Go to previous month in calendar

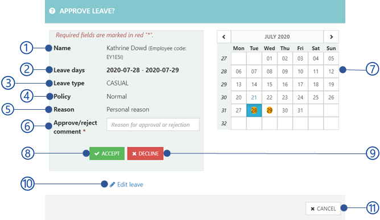224,37
